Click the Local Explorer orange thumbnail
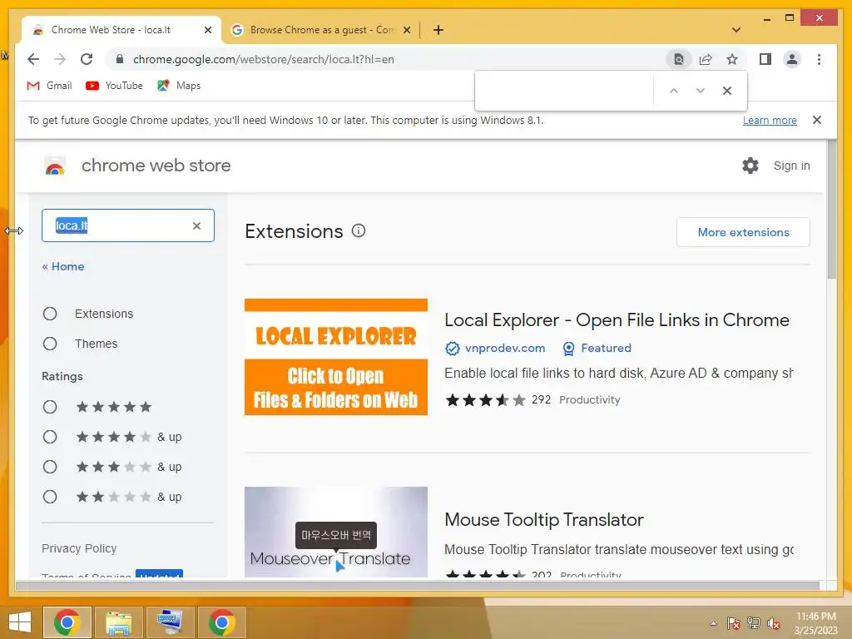The image size is (852, 639). tap(336, 357)
